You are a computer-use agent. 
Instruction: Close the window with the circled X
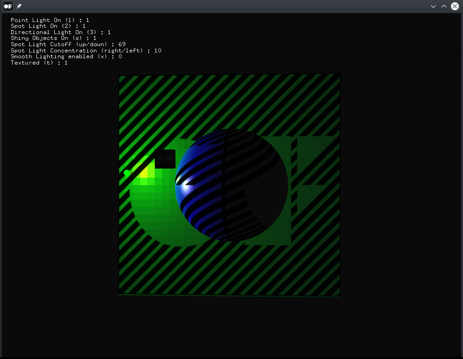point(455,6)
